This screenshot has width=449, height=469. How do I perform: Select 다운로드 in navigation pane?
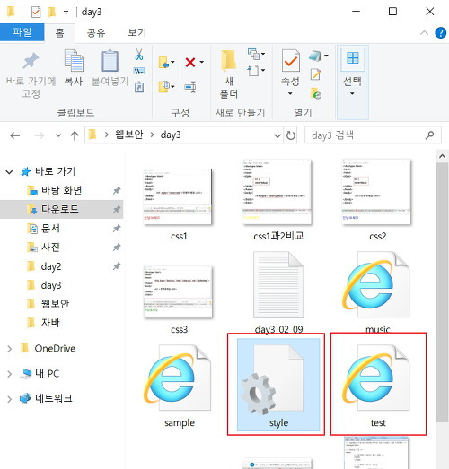(x=61, y=209)
